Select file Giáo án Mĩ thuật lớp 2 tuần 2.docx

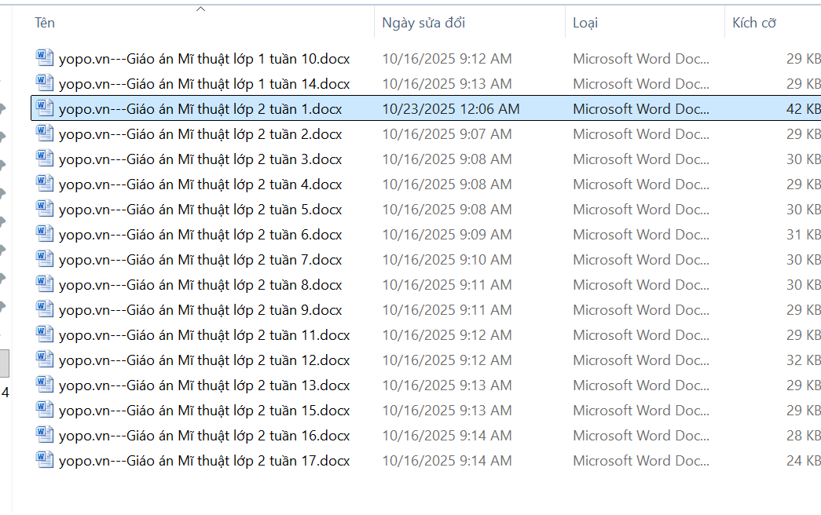(200, 134)
